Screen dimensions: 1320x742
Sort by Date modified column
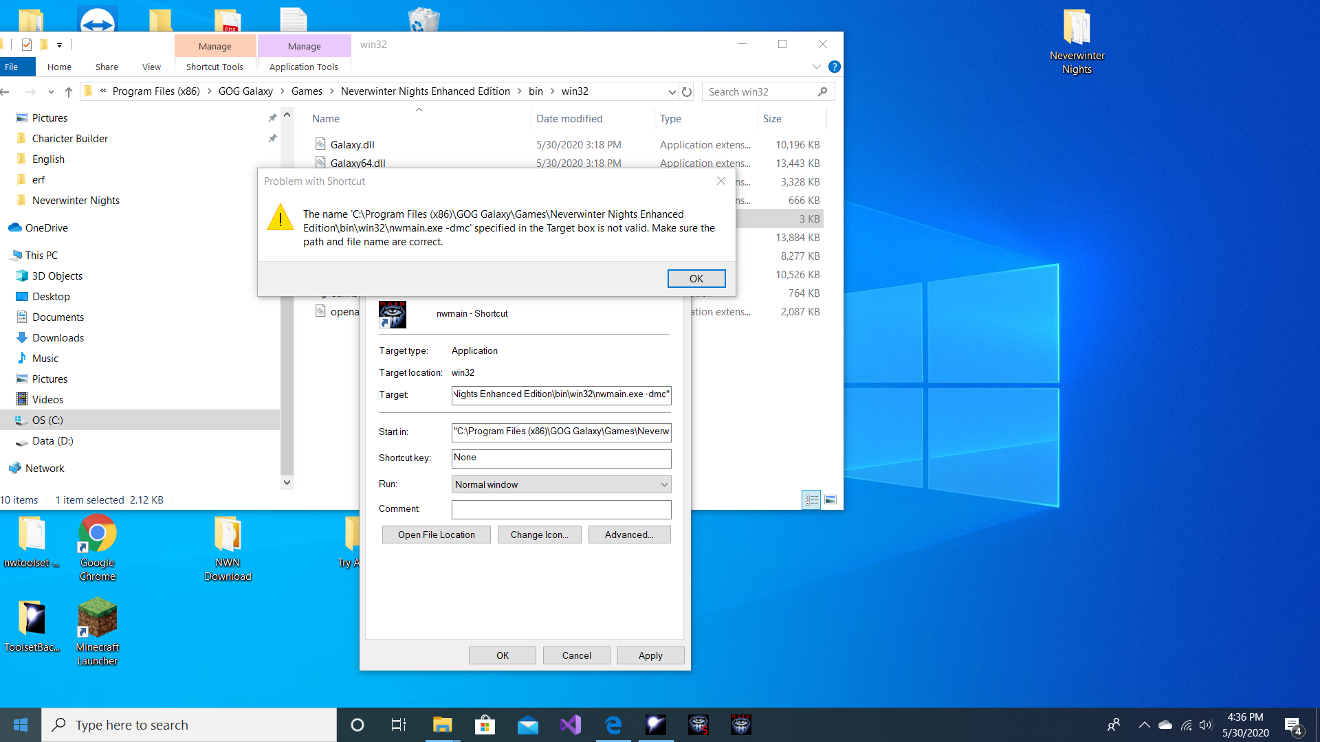click(569, 118)
